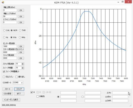Screen dimensions: 133x108
Task: Minimize the KEM-FRA window
Action: 118,2
